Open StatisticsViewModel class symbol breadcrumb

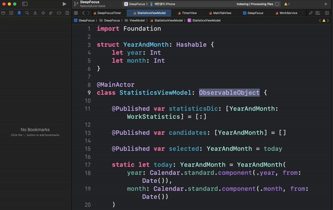coord(204,21)
